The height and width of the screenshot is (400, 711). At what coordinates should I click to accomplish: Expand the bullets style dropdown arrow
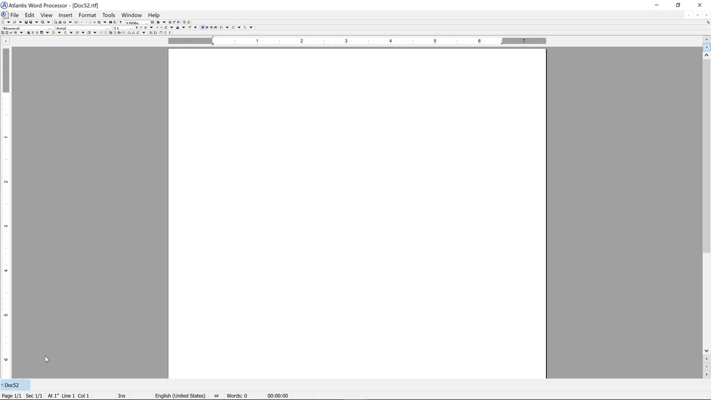point(227,27)
